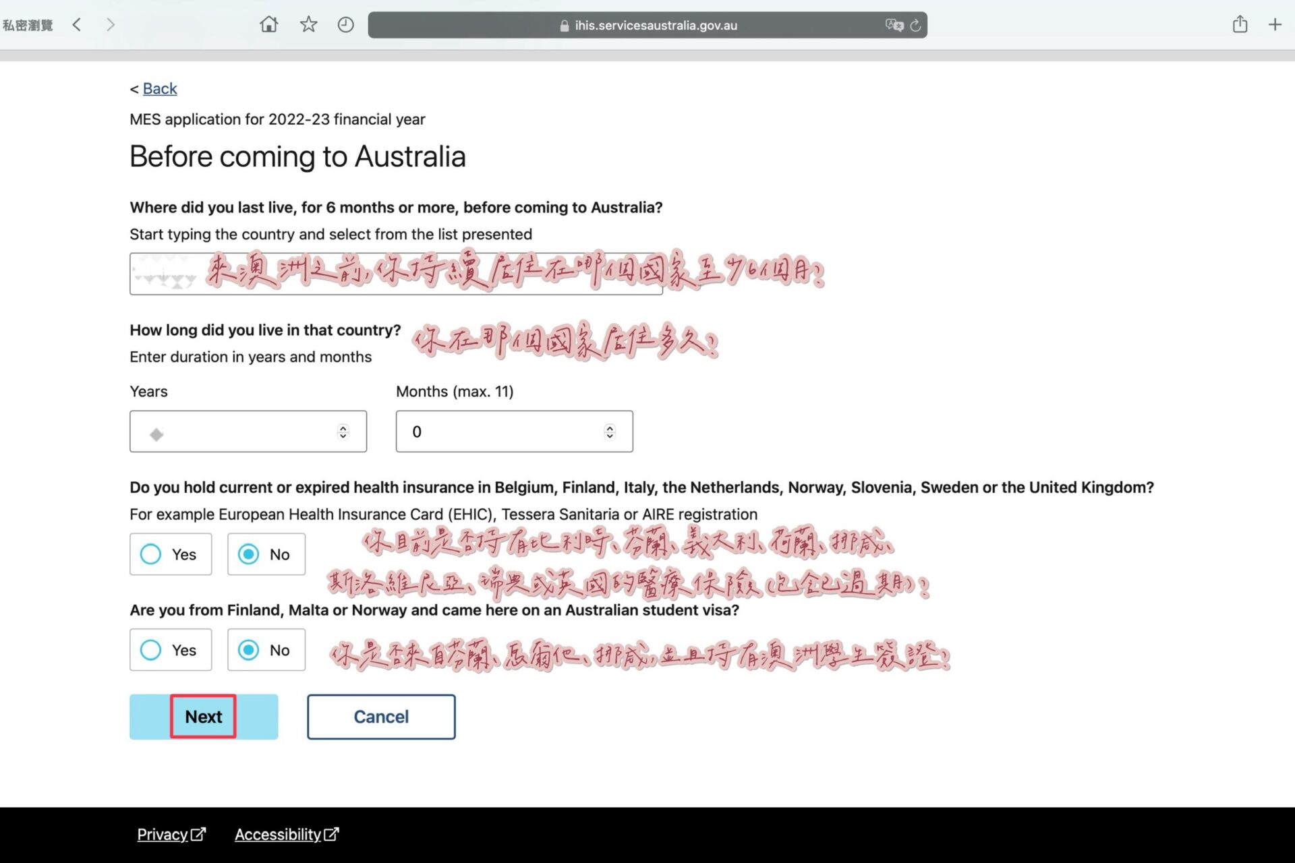Click the translate page icon in address bar
1295x863 pixels.
coord(894,25)
